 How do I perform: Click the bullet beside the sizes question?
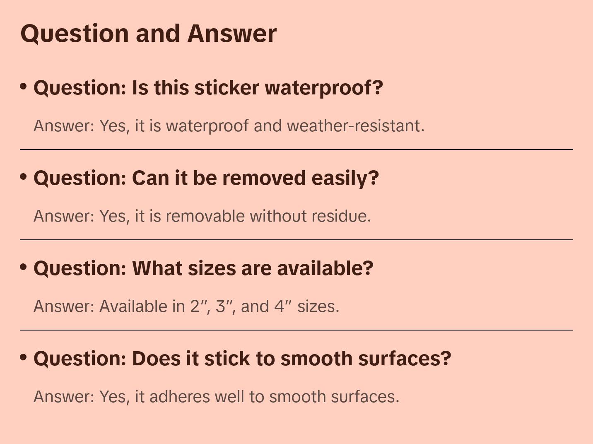point(24,267)
